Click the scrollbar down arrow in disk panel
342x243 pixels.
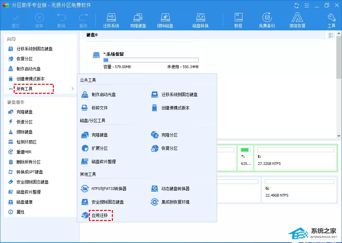339,136
